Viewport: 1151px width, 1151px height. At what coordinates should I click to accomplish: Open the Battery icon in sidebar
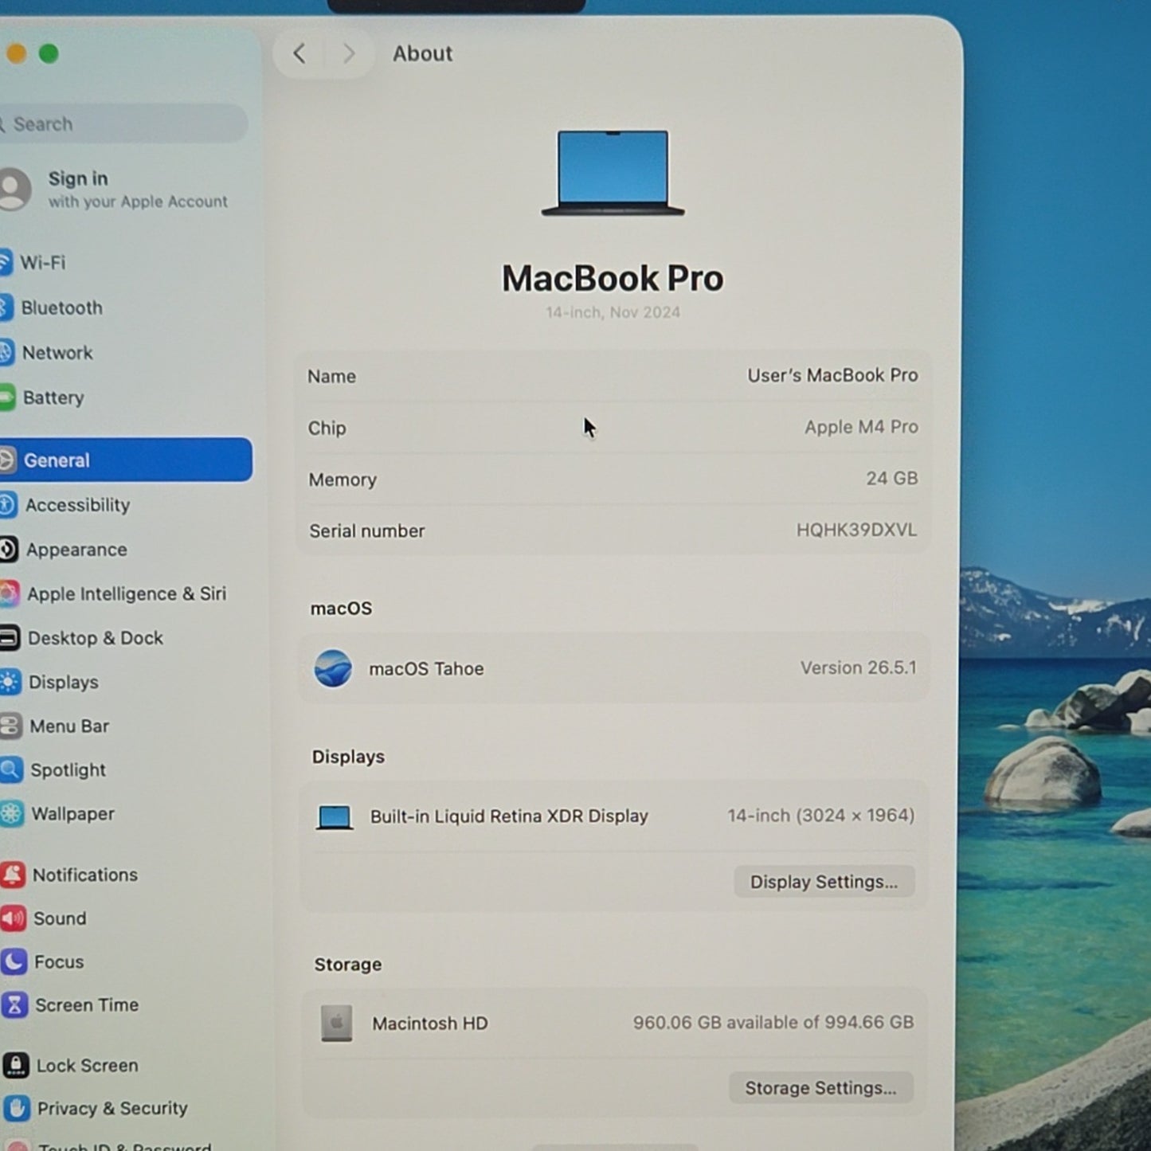(7, 397)
